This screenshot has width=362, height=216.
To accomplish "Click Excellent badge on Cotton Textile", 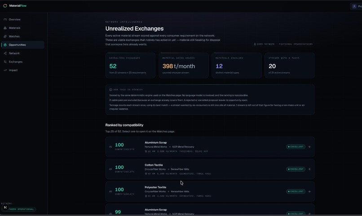I will [296, 169].
